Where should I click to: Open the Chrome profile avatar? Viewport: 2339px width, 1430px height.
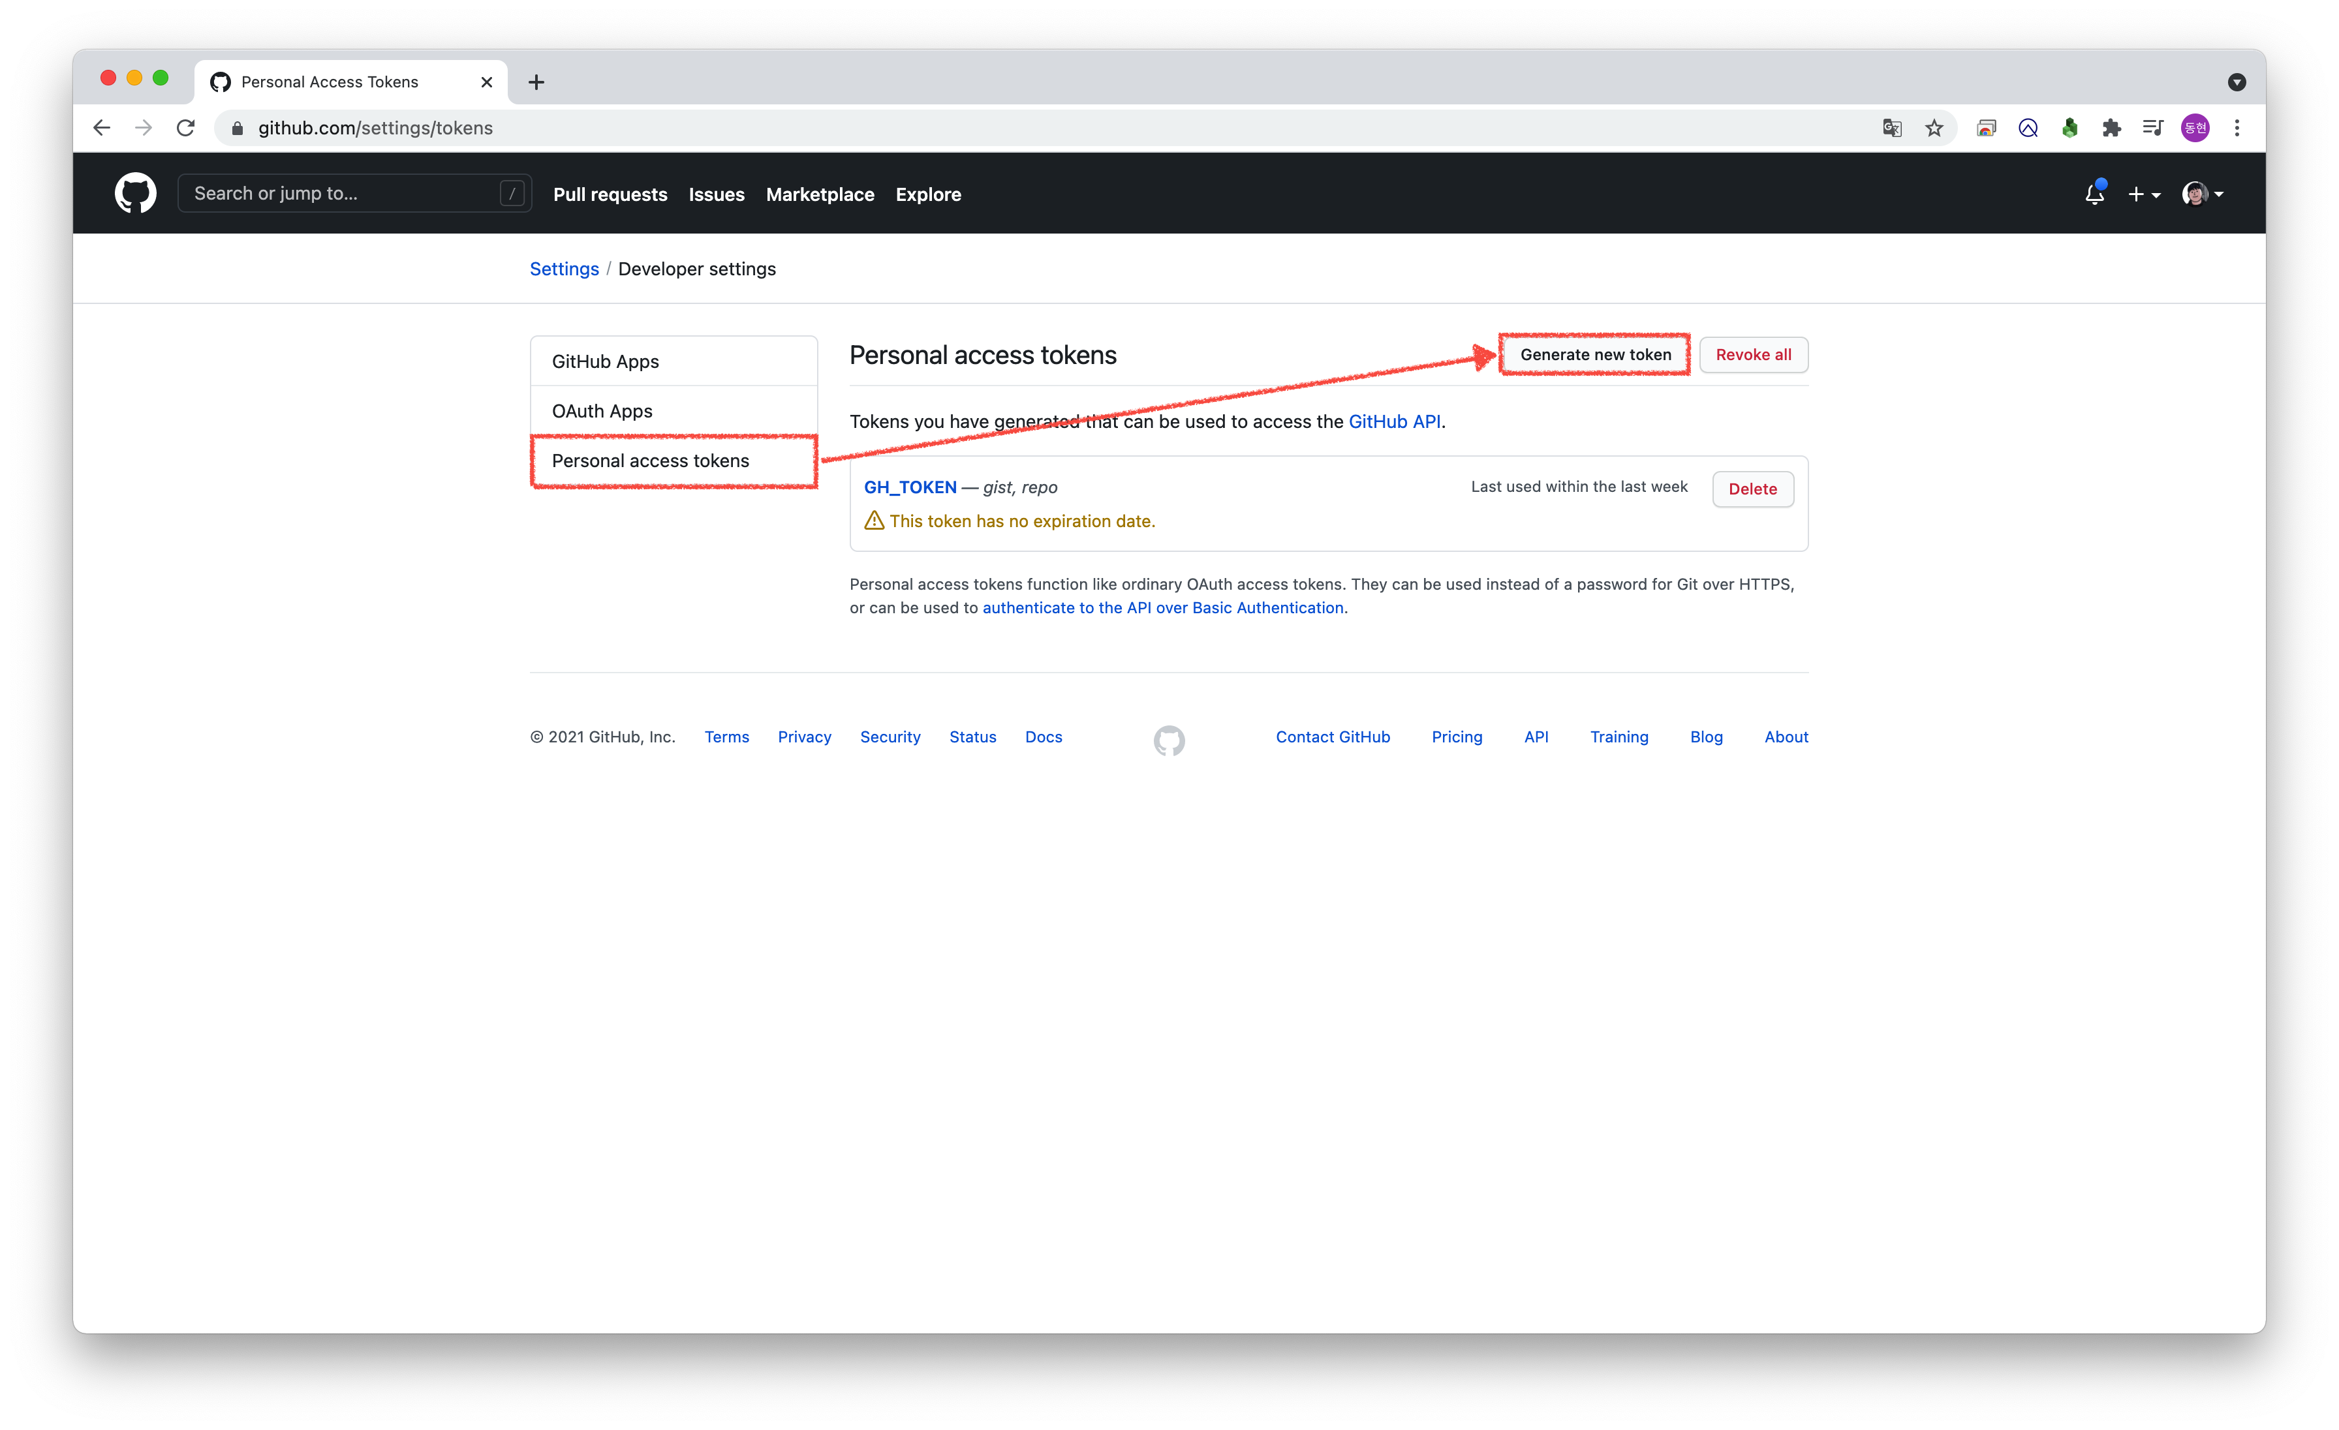click(2195, 128)
